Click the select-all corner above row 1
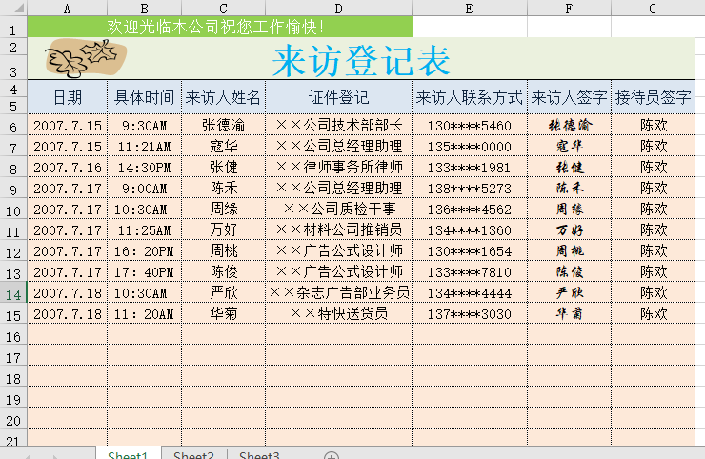The width and height of the screenshot is (705, 459). [13, 8]
